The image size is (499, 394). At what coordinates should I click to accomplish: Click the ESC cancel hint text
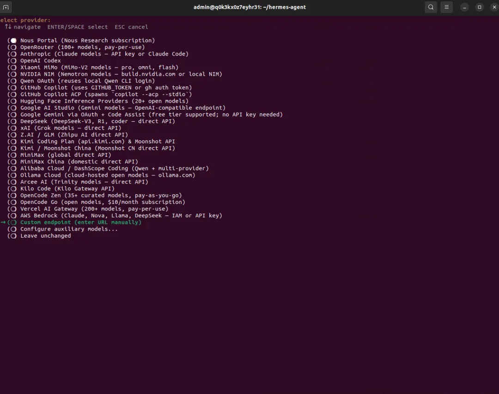coord(131,27)
